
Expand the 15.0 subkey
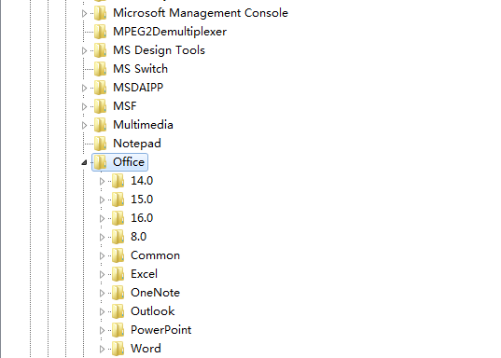pos(103,200)
